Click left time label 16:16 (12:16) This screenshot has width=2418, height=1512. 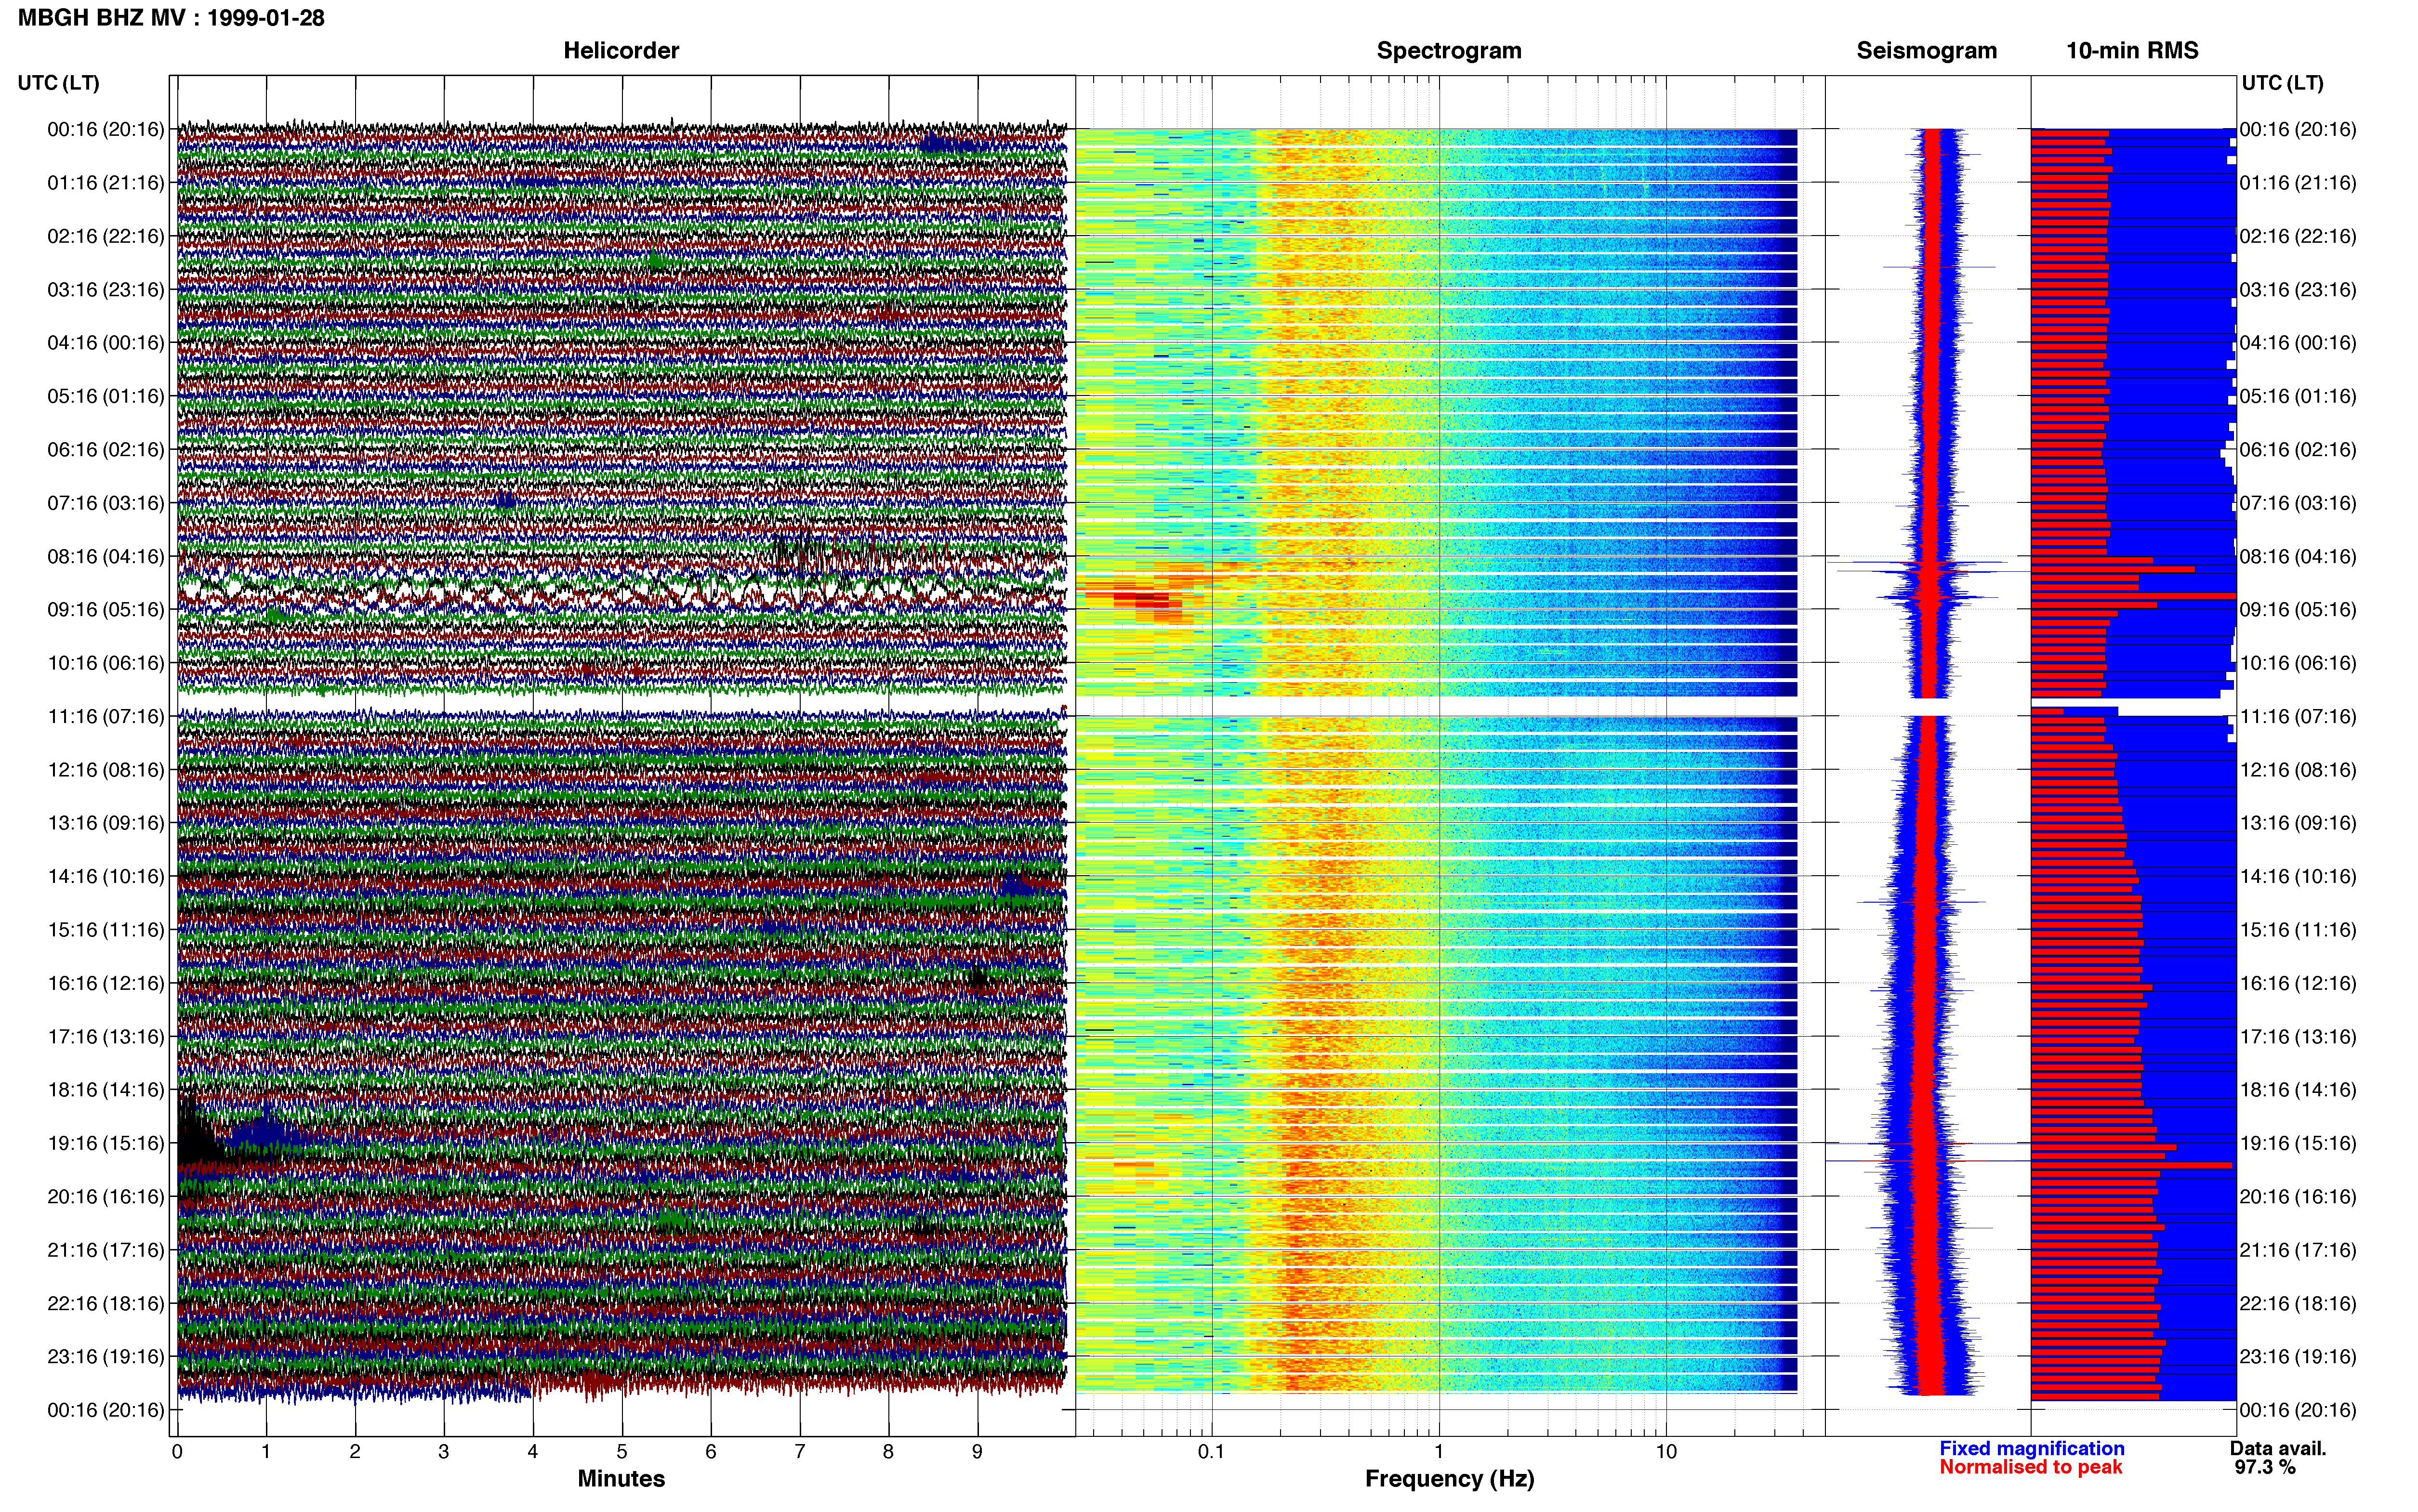(106, 983)
